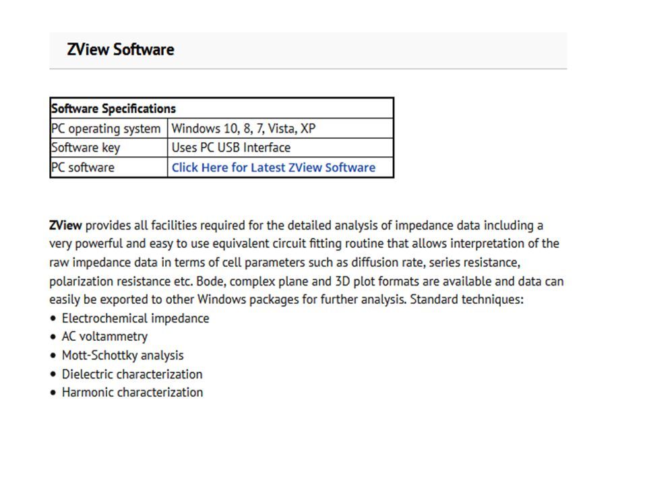Click the bold ZView word in paragraph
This screenshot has width=647, height=485.
pyautogui.click(x=65, y=225)
